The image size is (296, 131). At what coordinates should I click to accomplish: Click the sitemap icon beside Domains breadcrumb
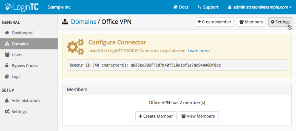click(65, 22)
